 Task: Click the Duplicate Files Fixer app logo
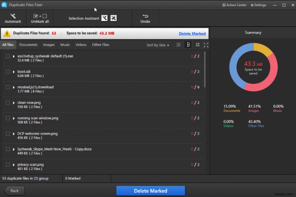4,5
